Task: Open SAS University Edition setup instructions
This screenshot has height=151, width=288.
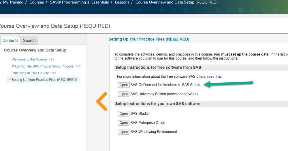Action: point(124,94)
